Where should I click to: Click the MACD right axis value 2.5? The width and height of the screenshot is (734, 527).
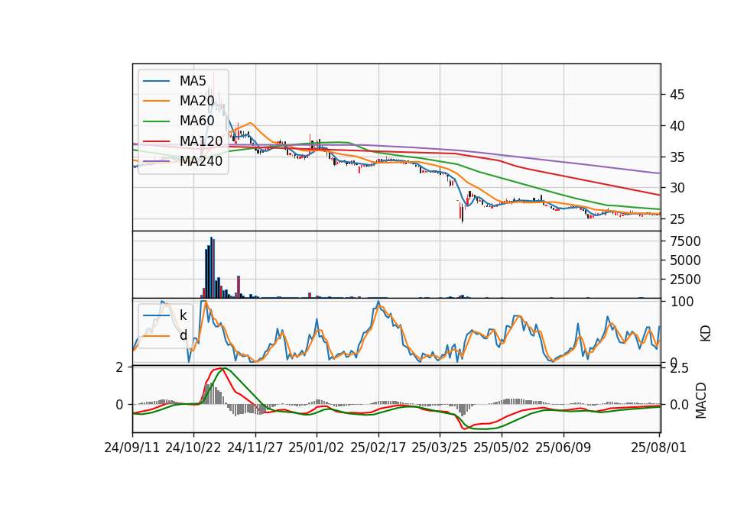(679, 368)
